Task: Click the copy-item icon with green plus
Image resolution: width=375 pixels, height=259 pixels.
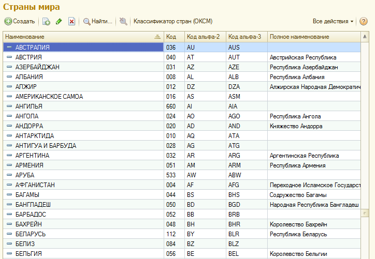Action: click(x=46, y=22)
